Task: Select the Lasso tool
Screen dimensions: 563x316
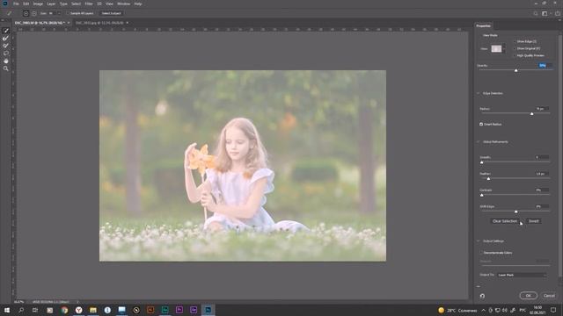Action: coord(6,54)
